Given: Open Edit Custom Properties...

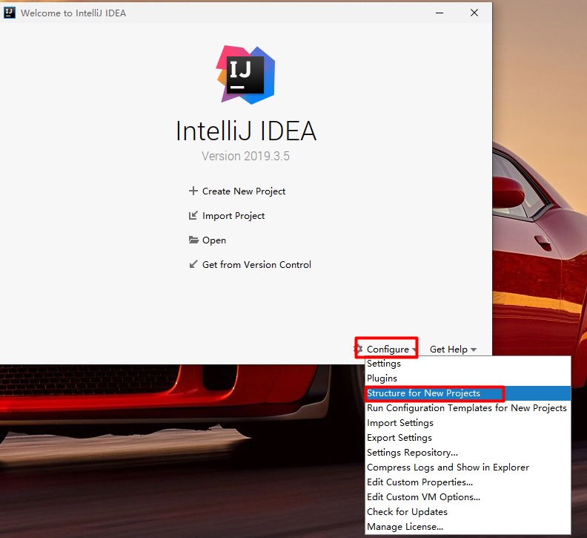Looking at the screenshot, I should [x=468, y=482].
